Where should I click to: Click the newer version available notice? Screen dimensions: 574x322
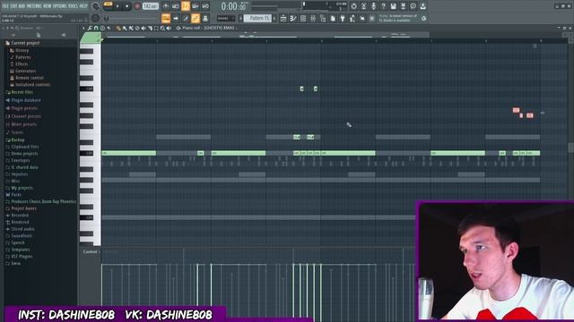(398, 18)
